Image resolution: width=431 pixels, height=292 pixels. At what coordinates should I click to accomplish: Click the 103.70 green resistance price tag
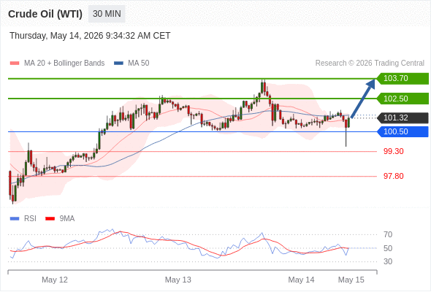[403, 79]
